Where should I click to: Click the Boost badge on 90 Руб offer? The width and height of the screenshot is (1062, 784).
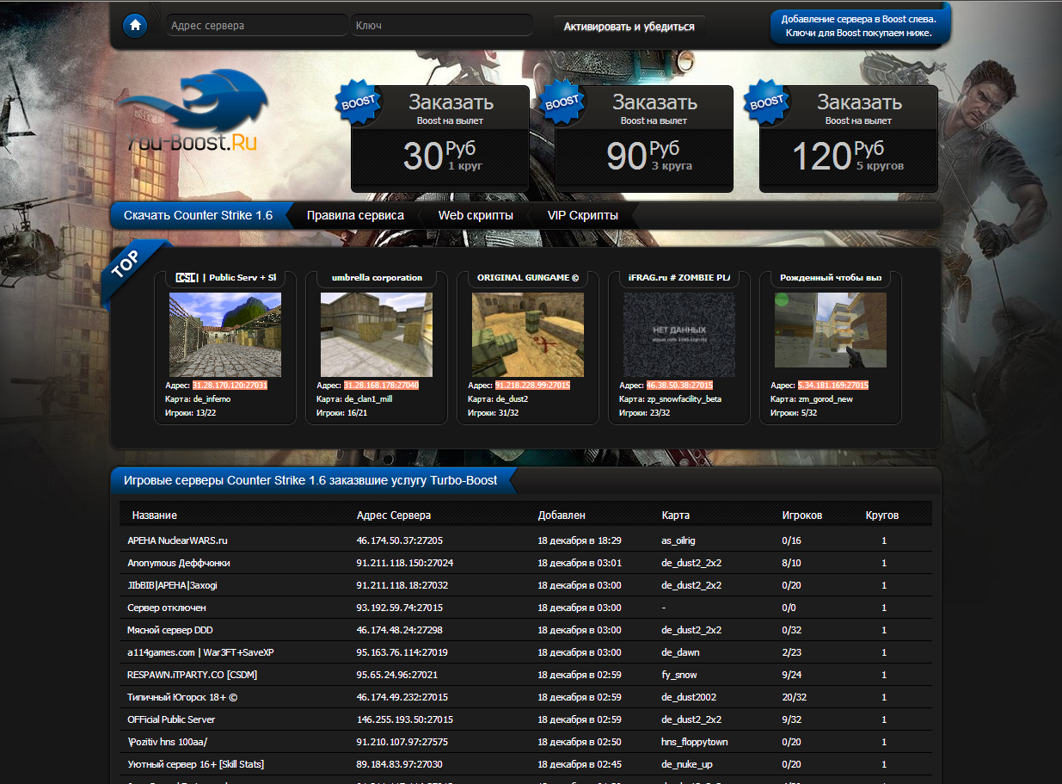click(x=562, y=102)
